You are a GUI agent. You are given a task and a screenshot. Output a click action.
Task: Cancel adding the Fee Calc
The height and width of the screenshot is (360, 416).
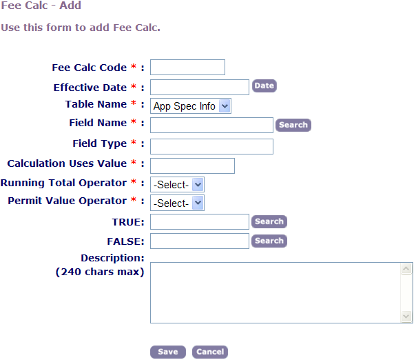[x=209, y=352]
